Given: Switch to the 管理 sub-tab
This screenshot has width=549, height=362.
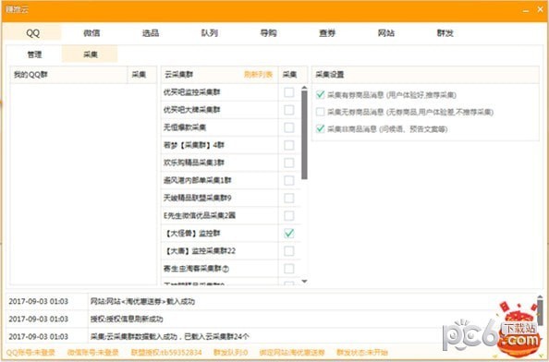Looking at the screenshot, I should point(34,54).
